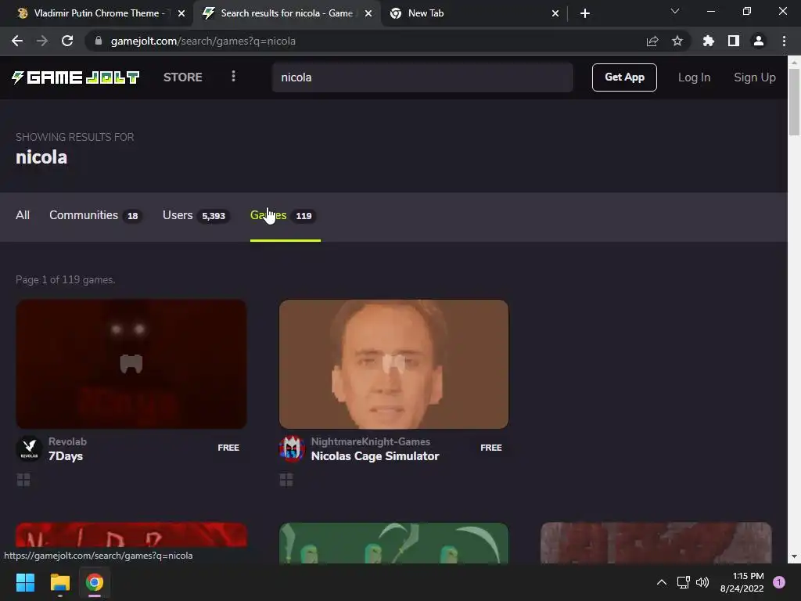Click the Get App button
The height and width of the screenshot is (601, 801).
click(x=624, y=77)
